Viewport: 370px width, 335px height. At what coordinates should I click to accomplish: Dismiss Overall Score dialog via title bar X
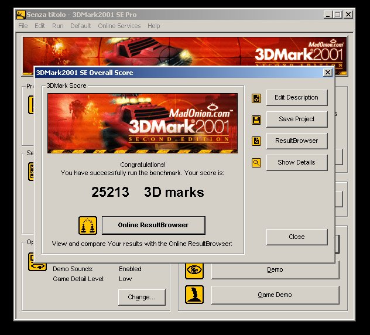pyautogui.click(x=328, y=73)
